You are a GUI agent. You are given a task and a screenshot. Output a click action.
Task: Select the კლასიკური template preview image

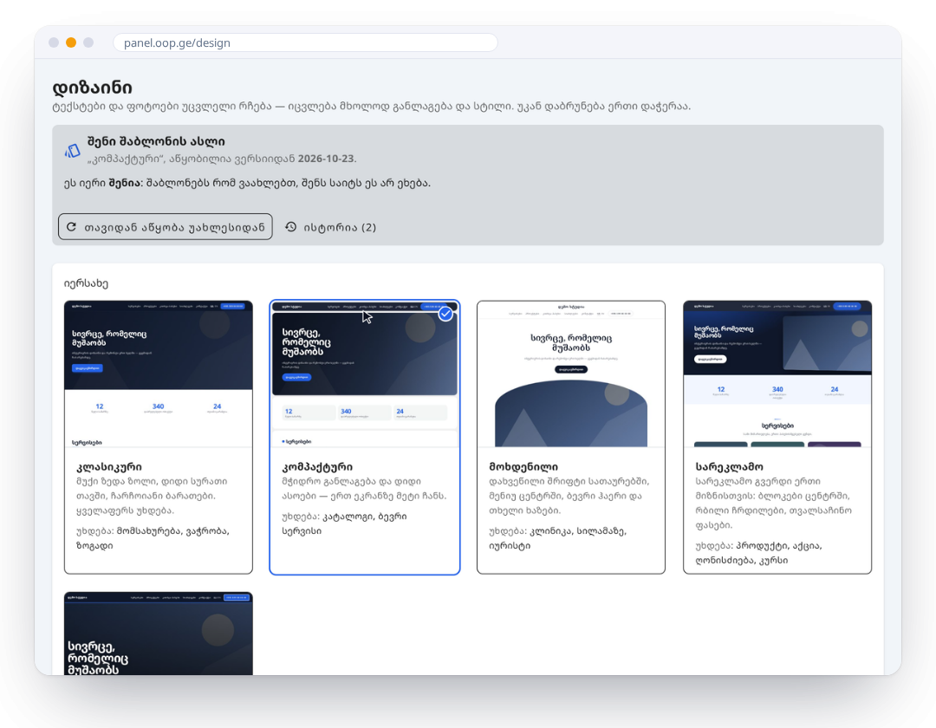coord(159,374)
